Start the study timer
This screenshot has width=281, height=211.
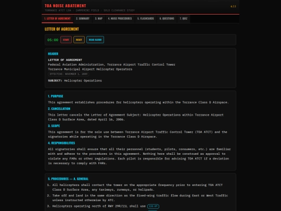pyautogui.click(x=66, y=40)
